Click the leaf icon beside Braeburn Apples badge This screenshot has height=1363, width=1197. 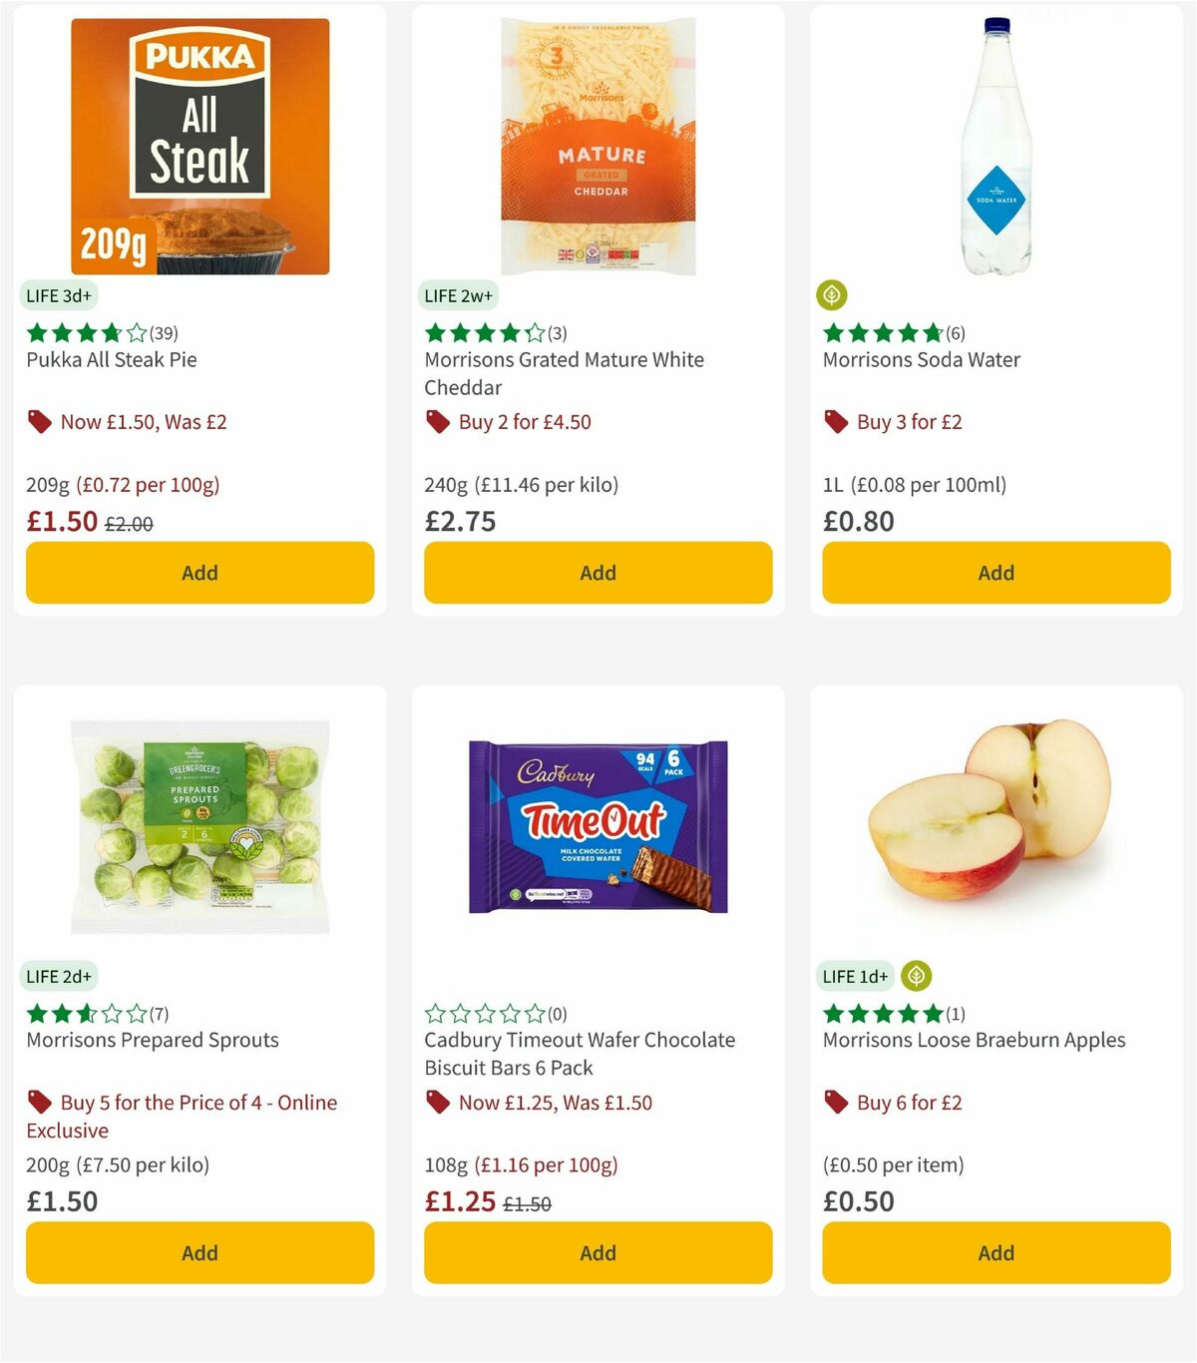click(917, 976)
